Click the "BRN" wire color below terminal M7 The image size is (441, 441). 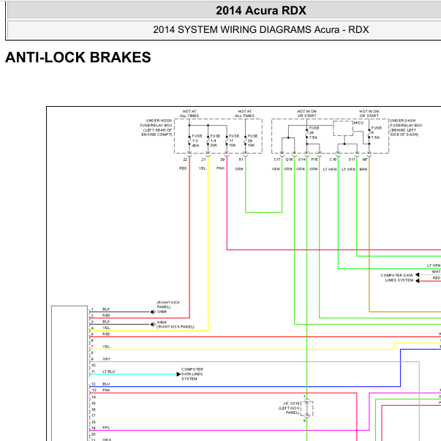click(363, 170)
